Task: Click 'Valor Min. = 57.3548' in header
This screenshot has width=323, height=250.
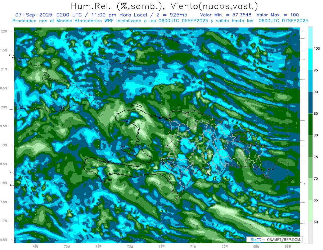Action: tap(226, 15)
